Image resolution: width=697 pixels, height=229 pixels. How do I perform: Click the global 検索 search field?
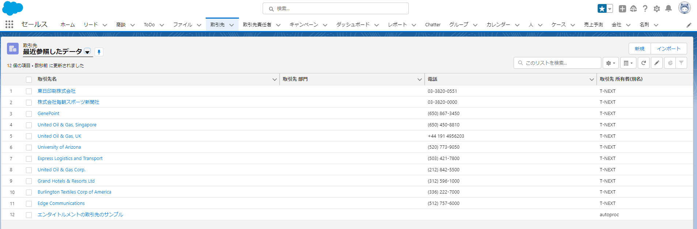[336, 8]
